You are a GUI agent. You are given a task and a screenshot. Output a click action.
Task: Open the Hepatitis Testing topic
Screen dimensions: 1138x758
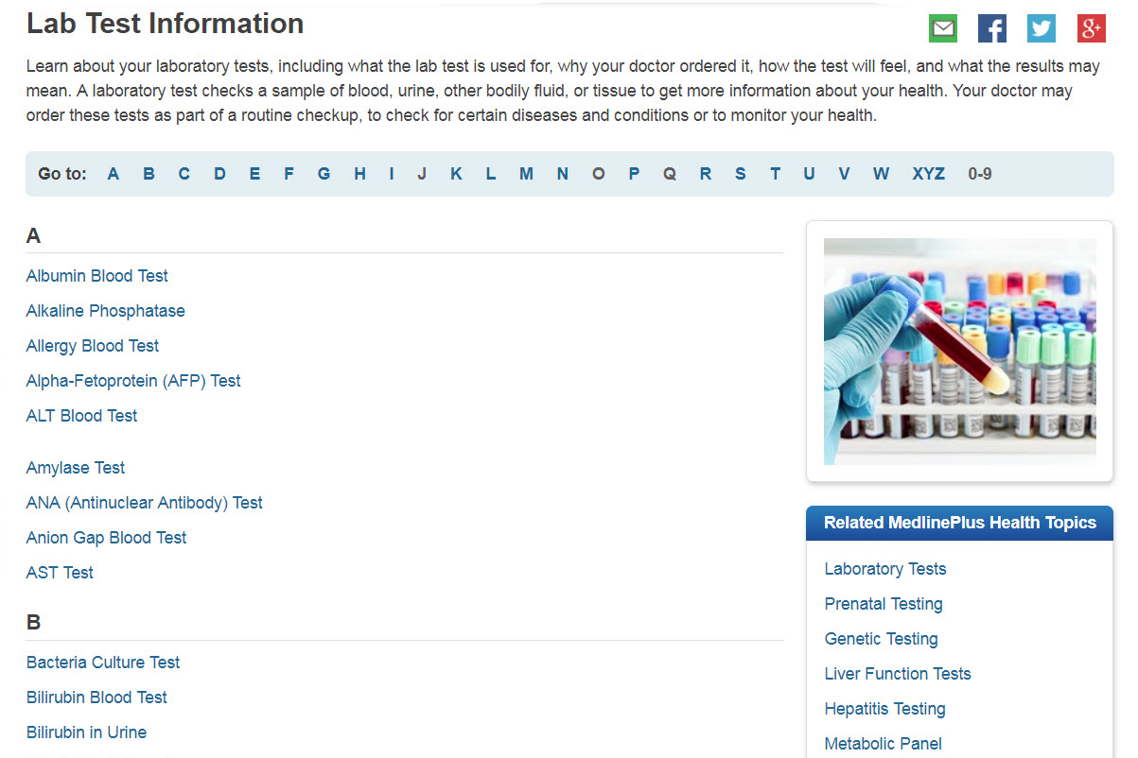[884, 709]
